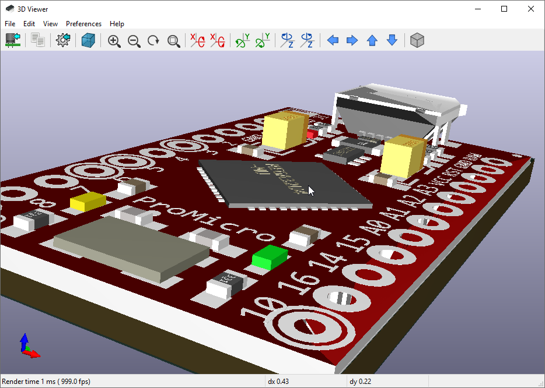Image resolution: width=545 pixels, height=388 pixels.
Task: Rotate X clockwise toolbar icon
Action: (197, 40)
